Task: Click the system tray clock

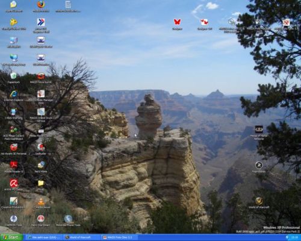Action: pyautogui.click(x=294, y=237)
